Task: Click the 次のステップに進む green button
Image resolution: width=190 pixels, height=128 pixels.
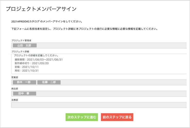Action: click(82, 117)
